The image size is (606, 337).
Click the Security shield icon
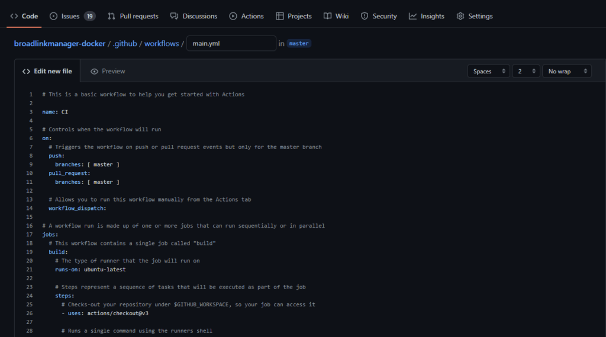pyautogui.click(x=365, y=16)
